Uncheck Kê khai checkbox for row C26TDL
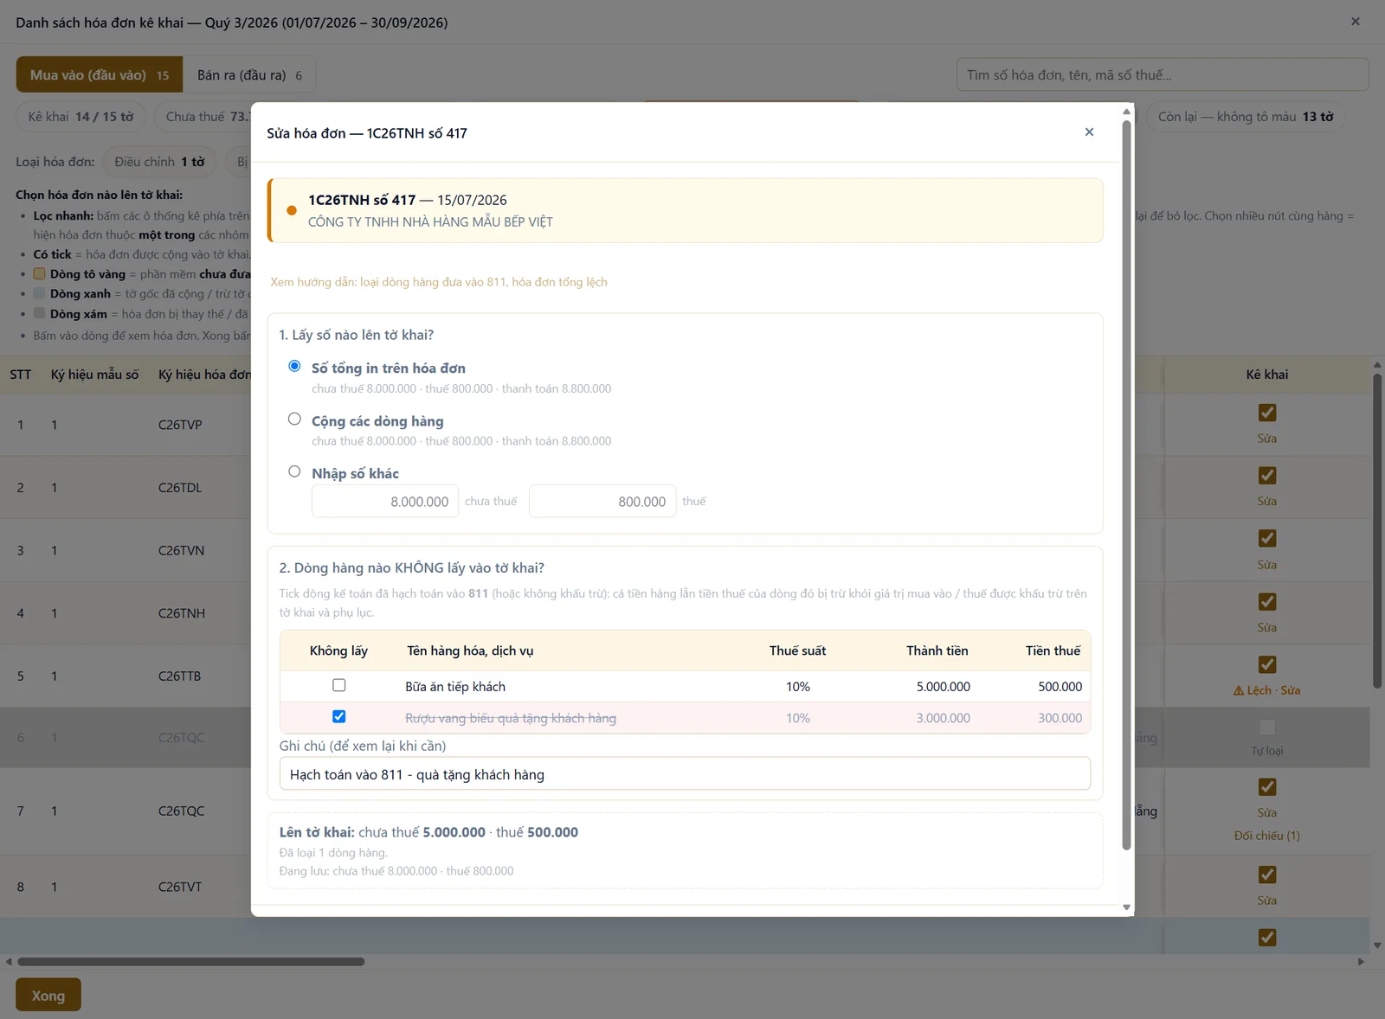The image size is (1385, 1019). [1267, 476]
